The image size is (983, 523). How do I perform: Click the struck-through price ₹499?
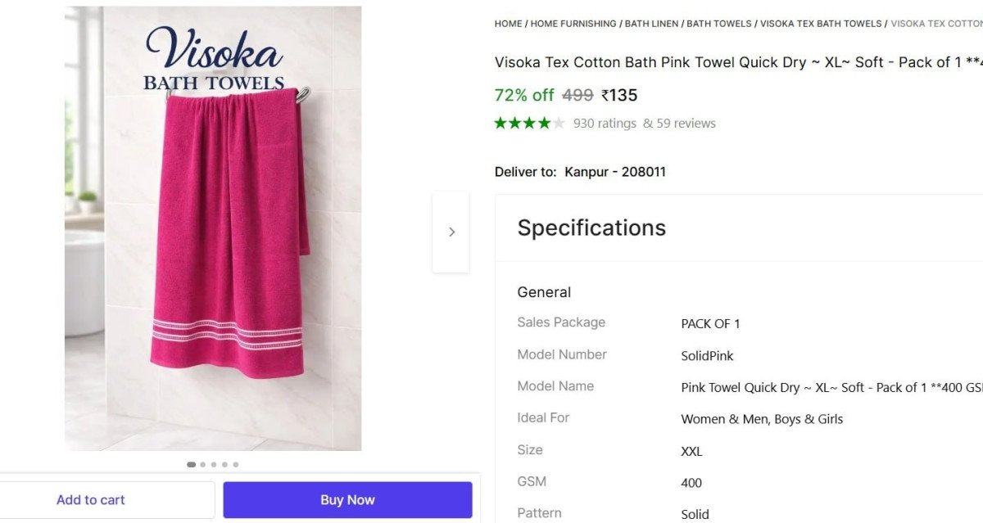578,95
